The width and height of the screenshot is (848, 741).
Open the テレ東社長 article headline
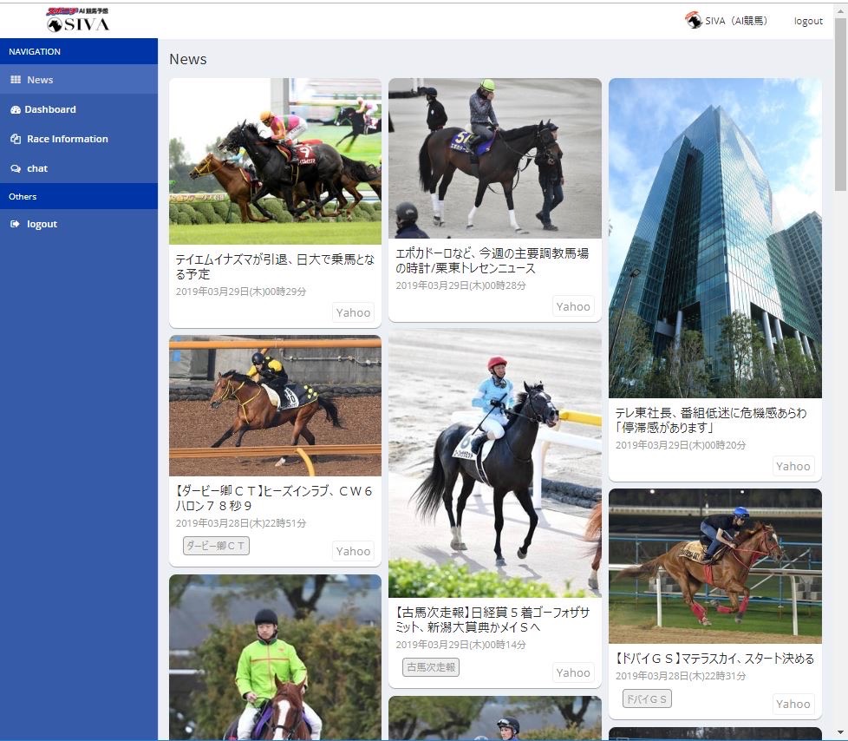click(711, 420)
